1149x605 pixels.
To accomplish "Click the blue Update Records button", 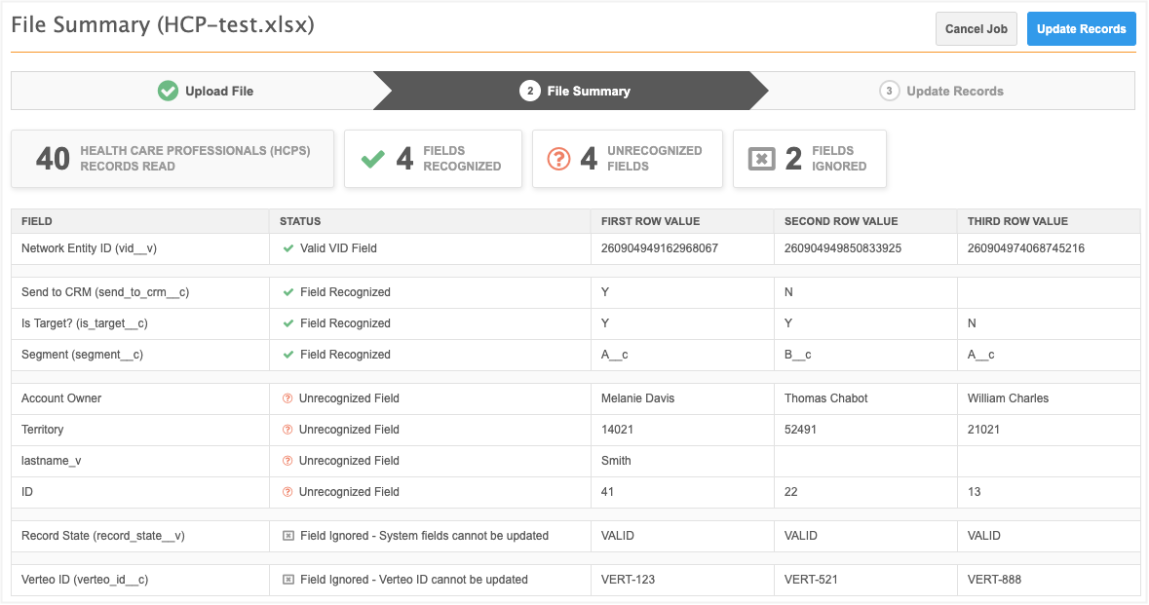I will pos(1081,29).
